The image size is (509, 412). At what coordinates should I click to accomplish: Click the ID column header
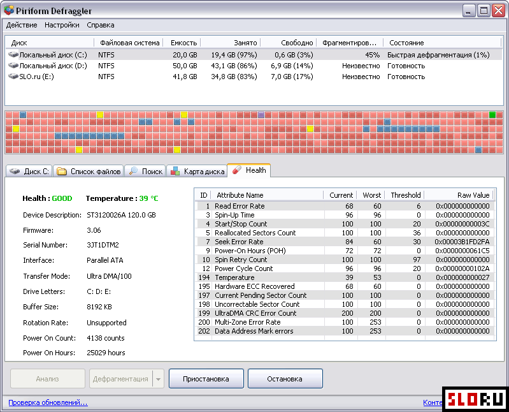click(203, 195)
